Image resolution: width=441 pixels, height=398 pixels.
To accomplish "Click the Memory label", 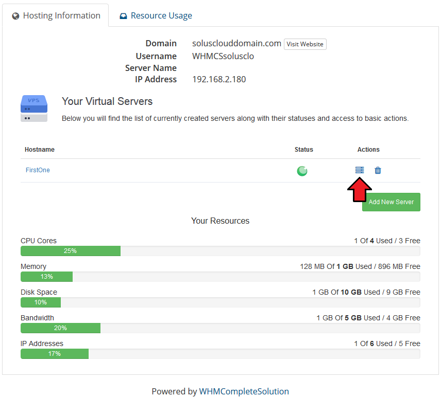I will (33, 267).
